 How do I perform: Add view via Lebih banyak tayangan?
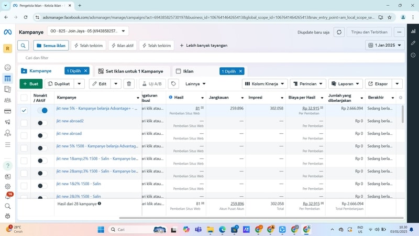[203, 46]
